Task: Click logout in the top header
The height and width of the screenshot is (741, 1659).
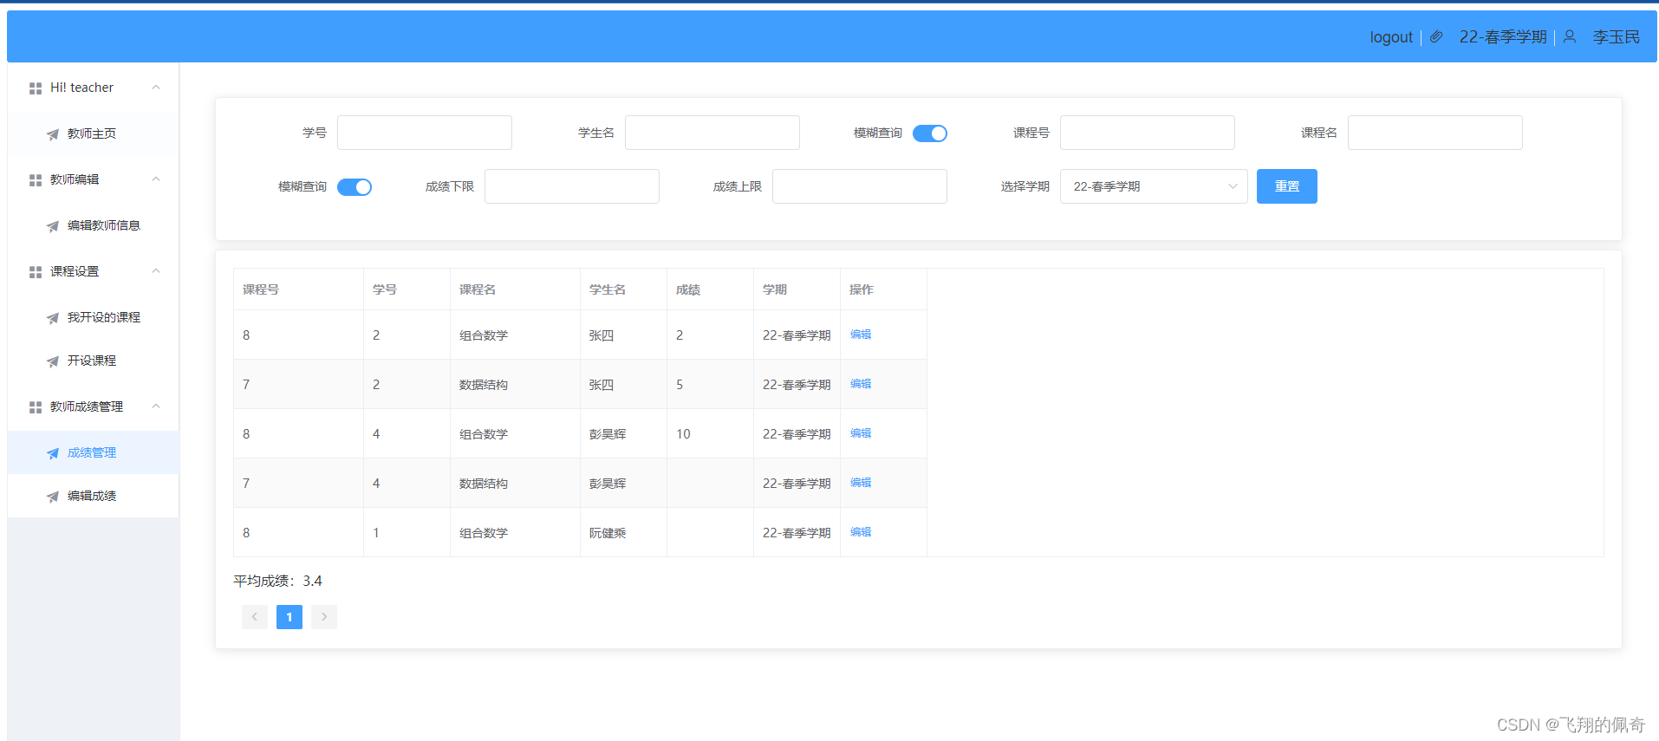Action: tap(1390, 37)
